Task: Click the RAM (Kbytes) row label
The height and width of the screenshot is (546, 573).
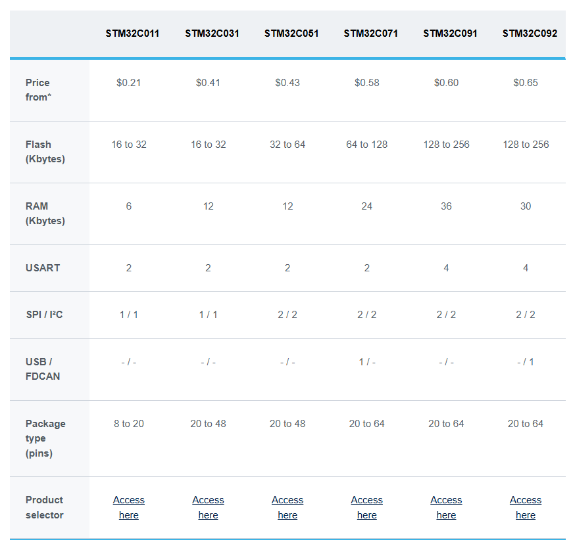Action: [45, 213]
